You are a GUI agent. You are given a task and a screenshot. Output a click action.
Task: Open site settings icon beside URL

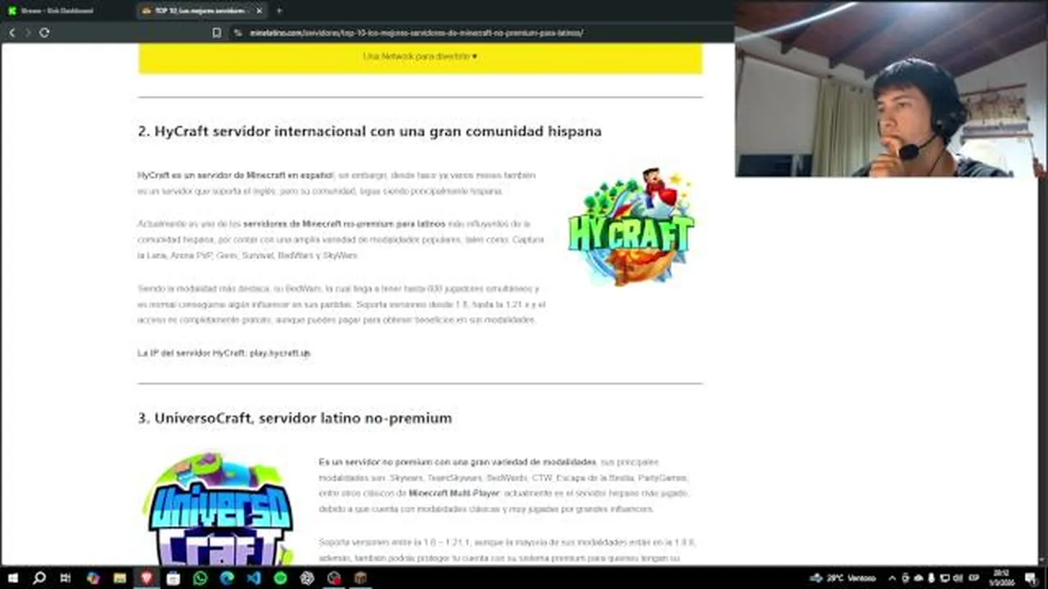coord(238,33)
